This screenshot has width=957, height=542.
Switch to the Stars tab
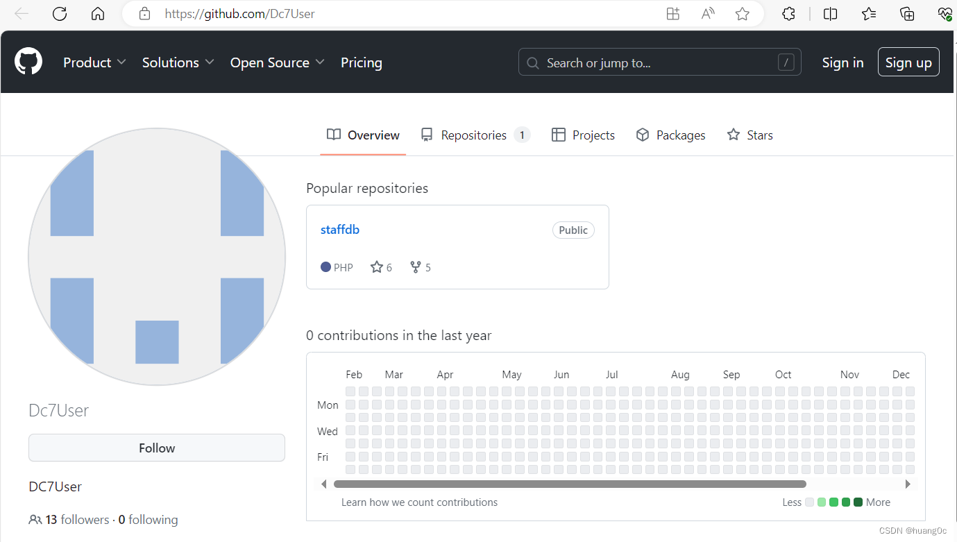(749, 135)
